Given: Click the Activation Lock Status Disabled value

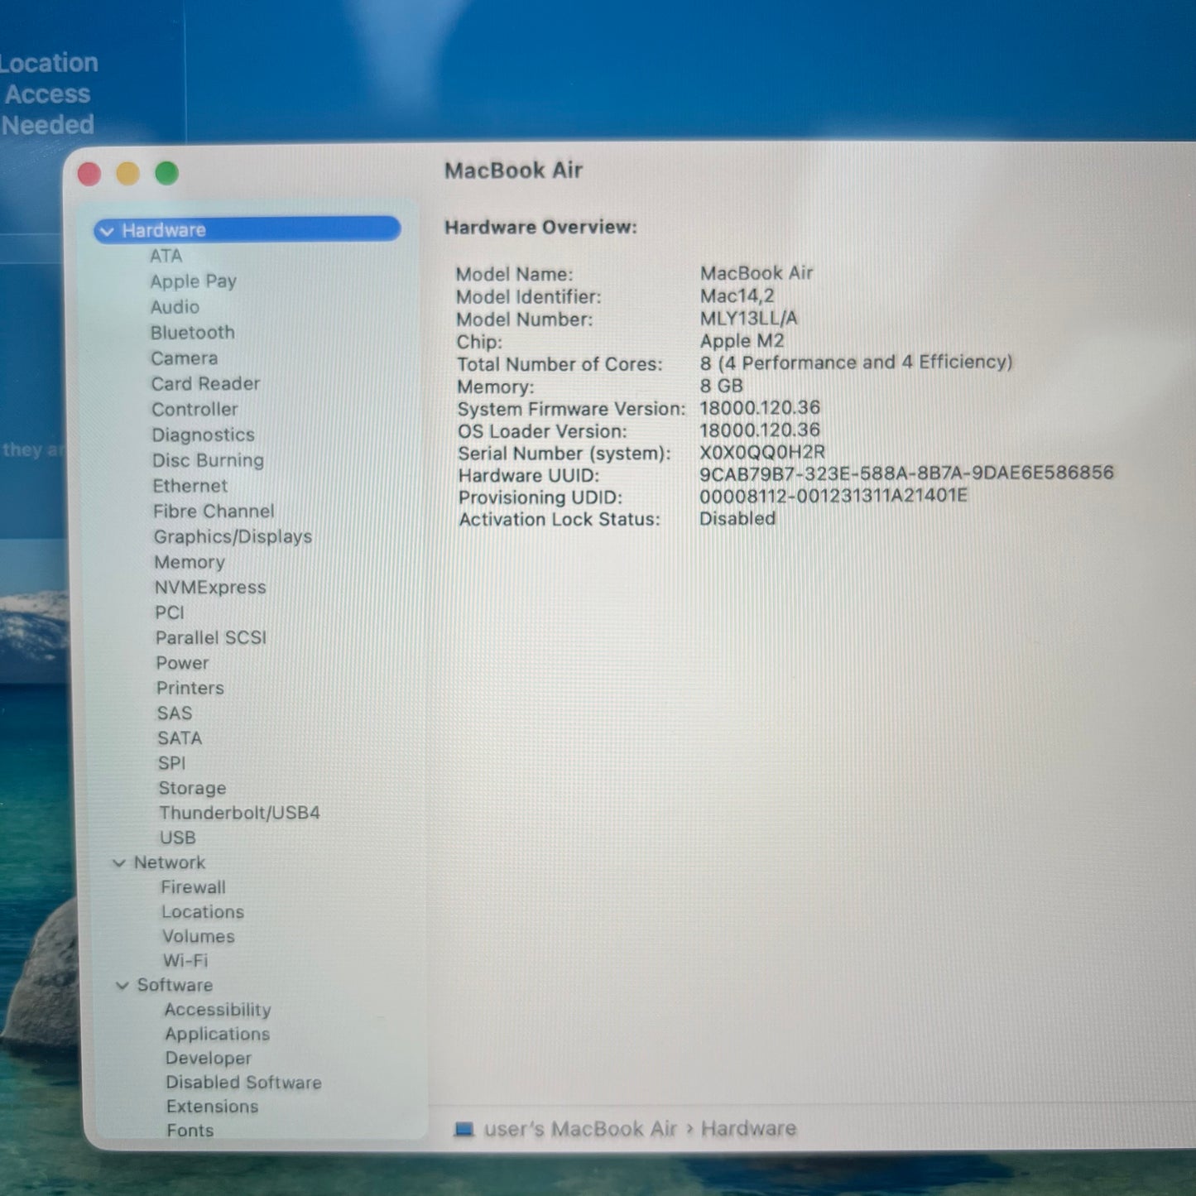Looking at the screenshot, I should pyautogui.click(x=737, y=519).
